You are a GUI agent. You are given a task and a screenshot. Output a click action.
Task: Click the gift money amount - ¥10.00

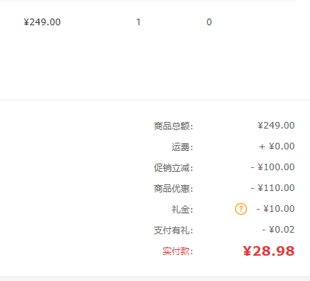click(x=275, y=209)
